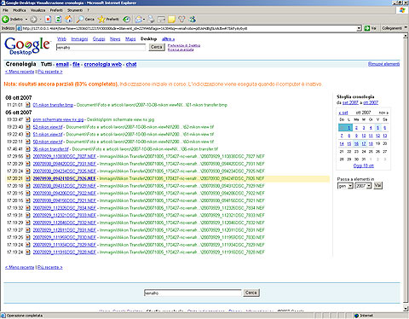The image size is (409, 319).
Task: Open the 2007 year dropdown
Action: coord(363,186)
